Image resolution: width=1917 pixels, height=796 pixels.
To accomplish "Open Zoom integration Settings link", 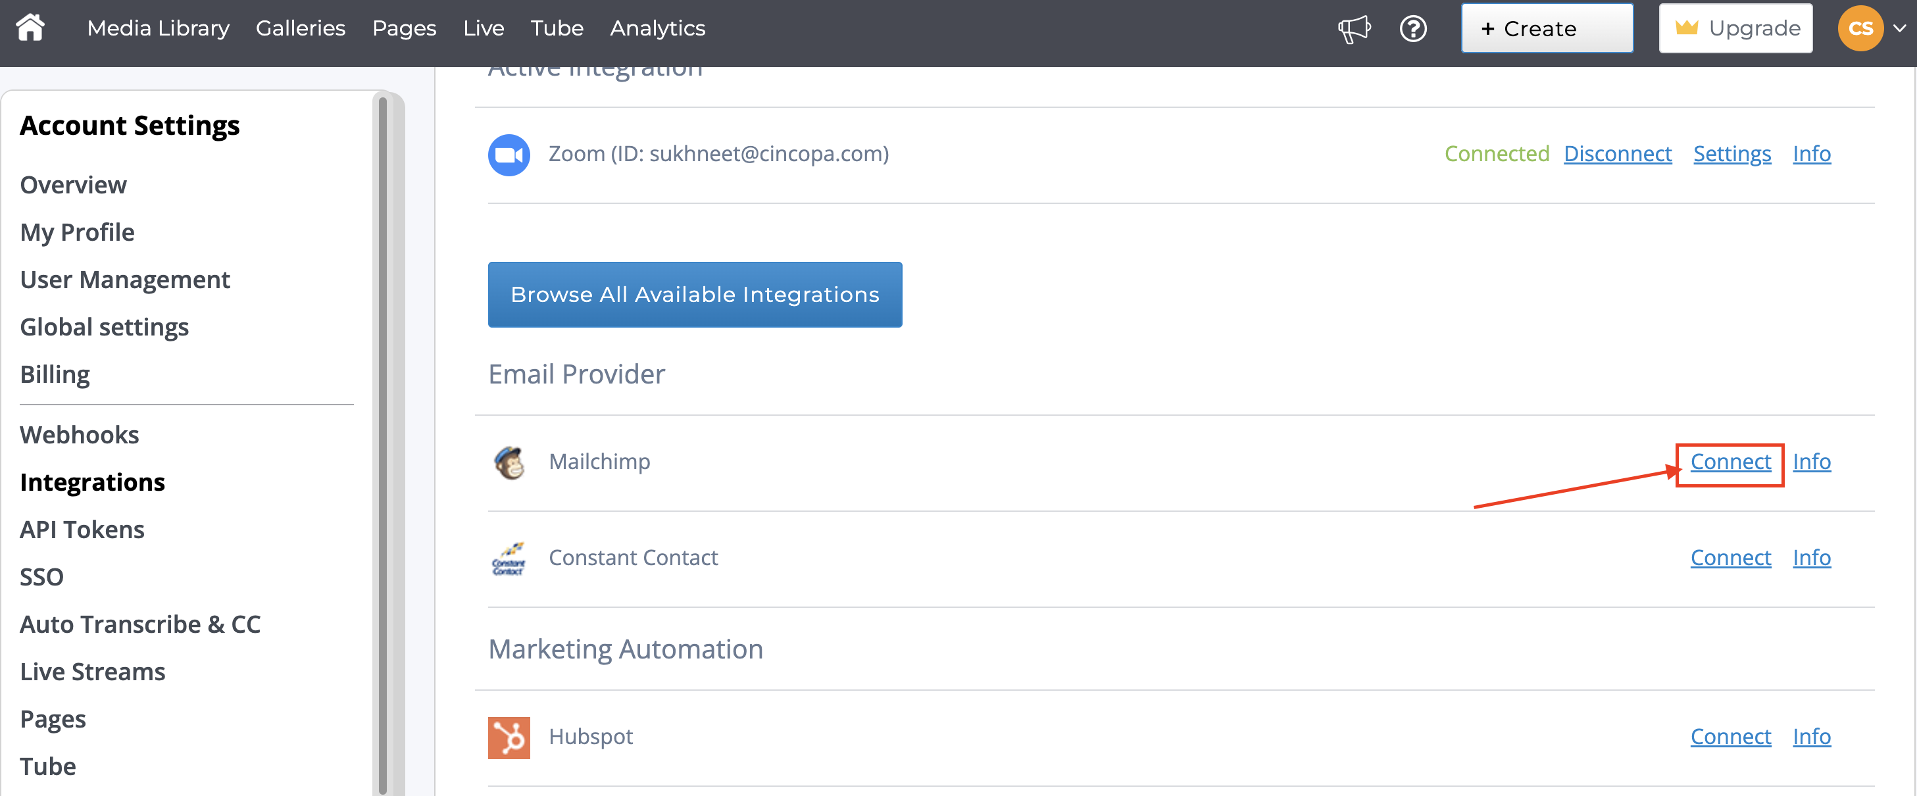I will 1731,154.
